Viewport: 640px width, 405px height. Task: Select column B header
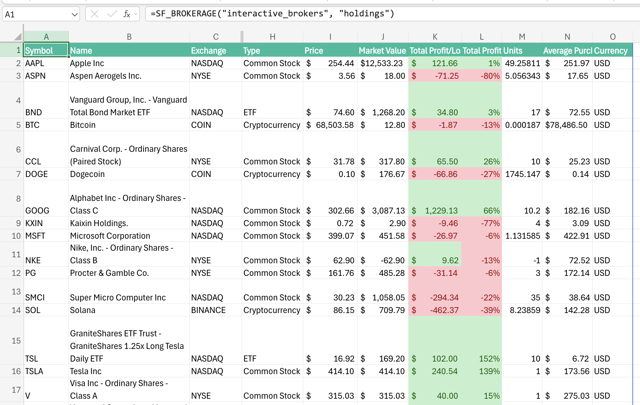[x=129, y=37]
